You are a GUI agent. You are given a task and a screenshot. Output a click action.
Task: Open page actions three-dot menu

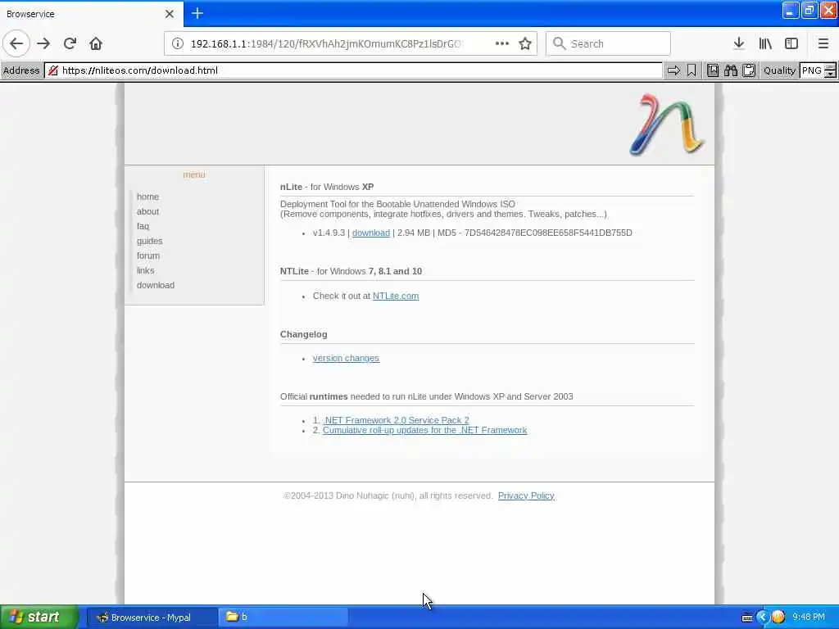tap(502, 43)
